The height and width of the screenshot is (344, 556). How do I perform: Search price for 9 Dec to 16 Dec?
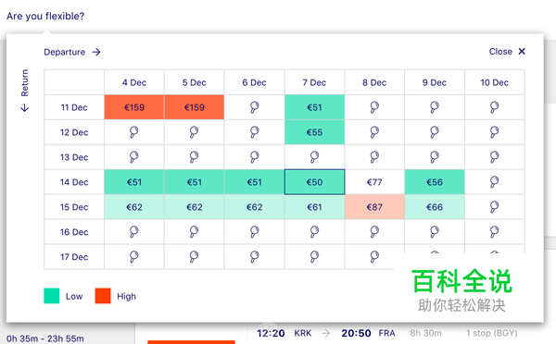click(x=435, y=232)
